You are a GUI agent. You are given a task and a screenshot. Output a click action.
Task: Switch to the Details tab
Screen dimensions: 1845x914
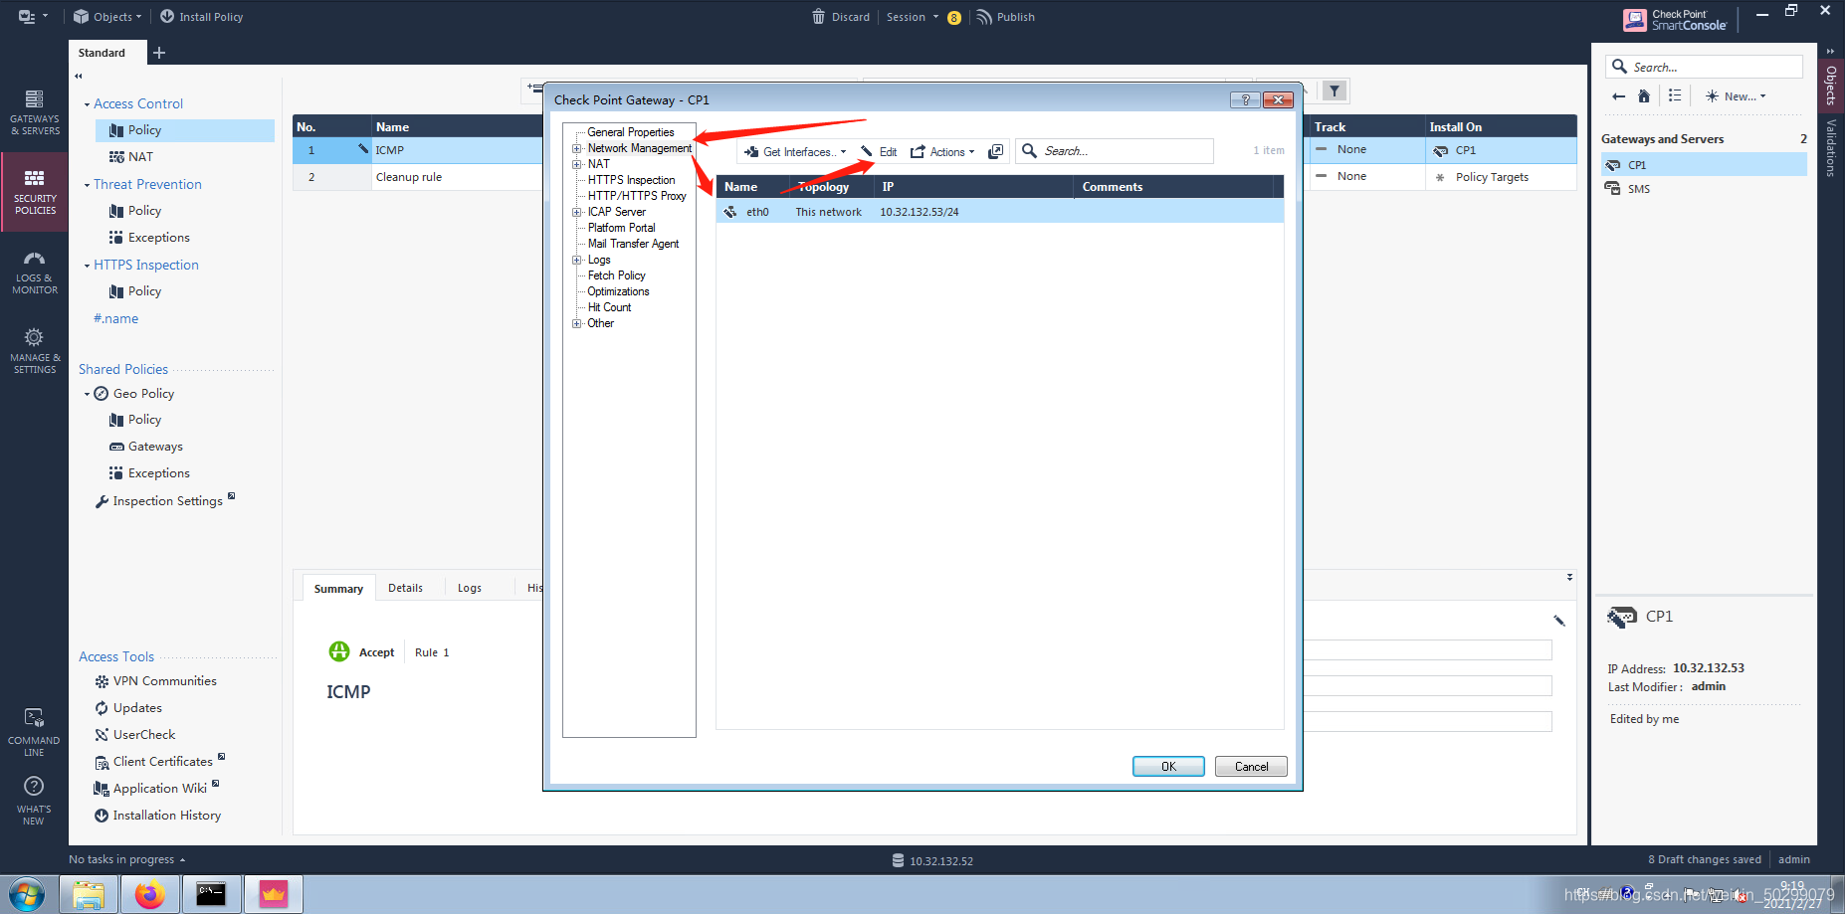(x=405, y=588)
